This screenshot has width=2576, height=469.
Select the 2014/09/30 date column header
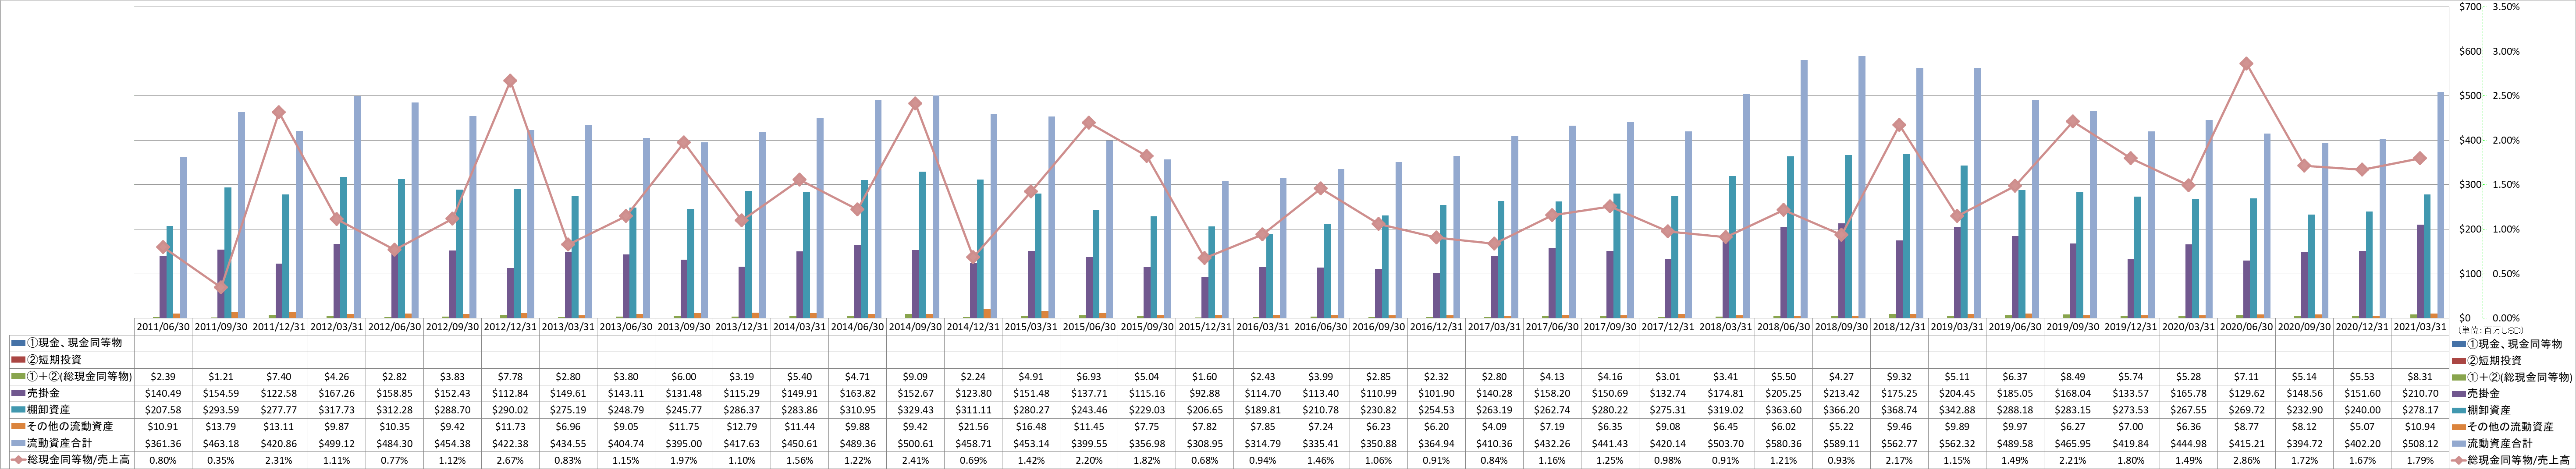(x=915, y=327)
